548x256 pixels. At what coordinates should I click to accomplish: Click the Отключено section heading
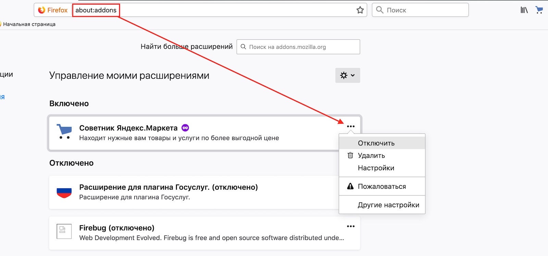71,163
